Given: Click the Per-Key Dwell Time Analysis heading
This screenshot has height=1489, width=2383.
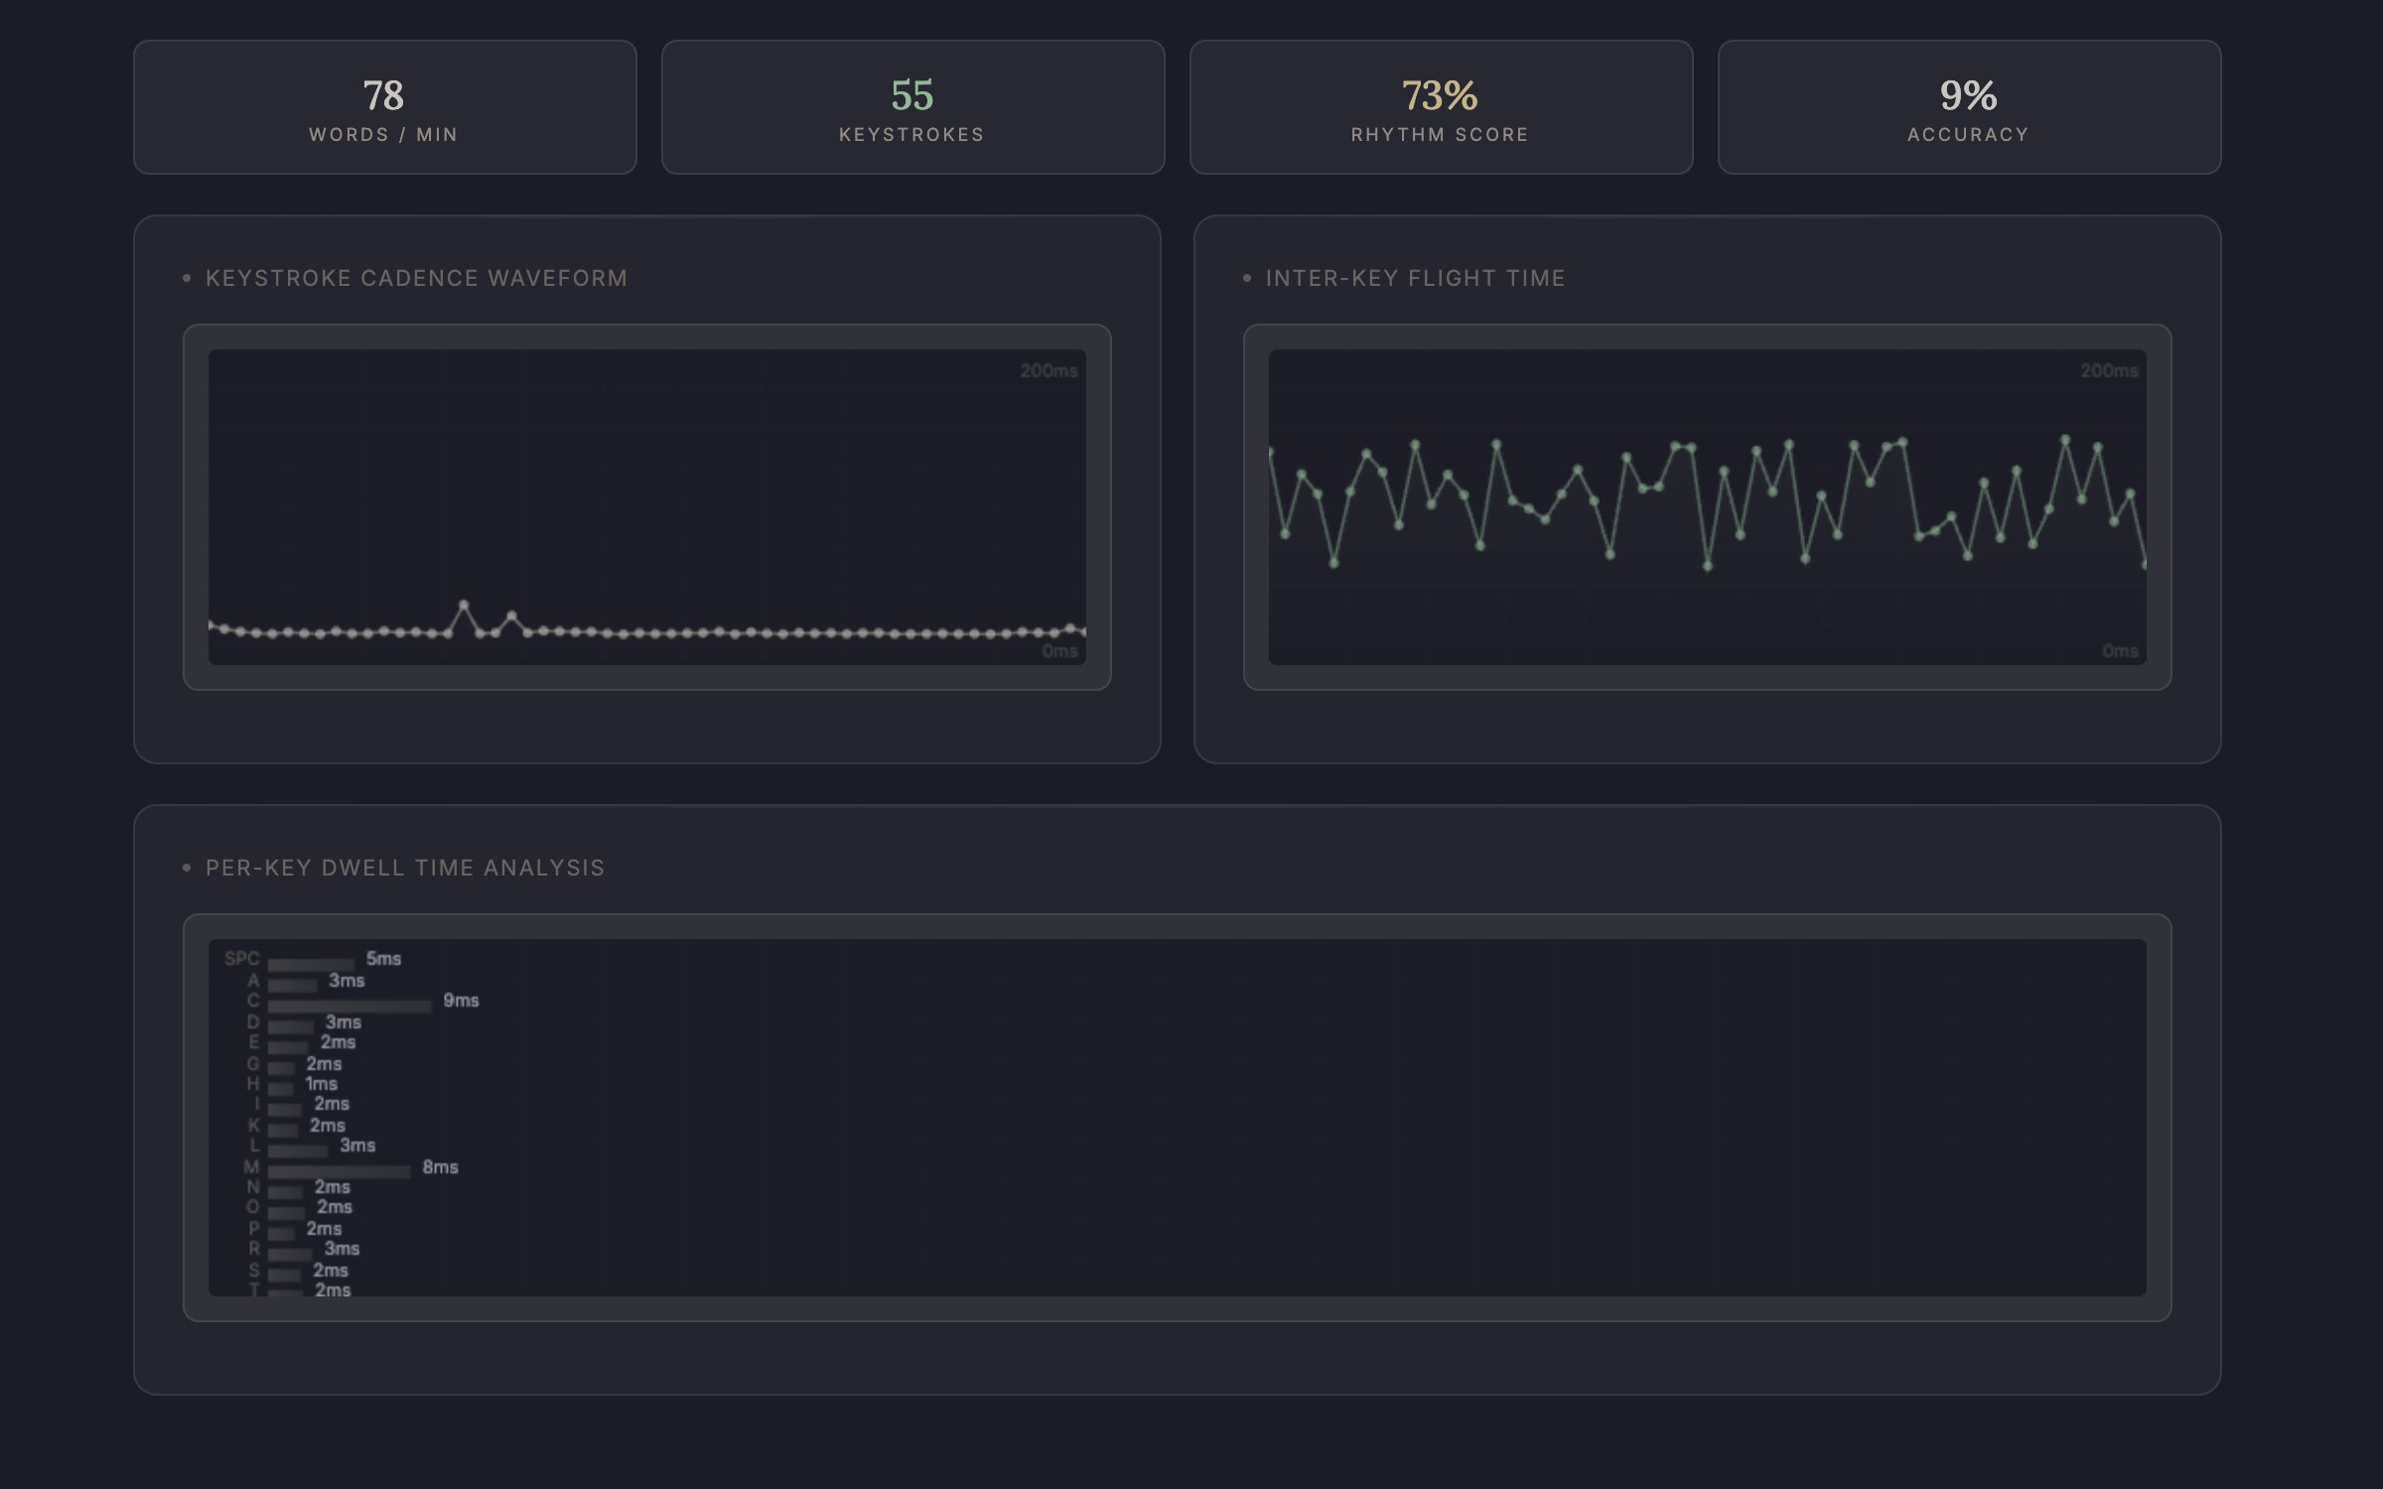Looking at the screenshot, I should click(x=404, y=868).
